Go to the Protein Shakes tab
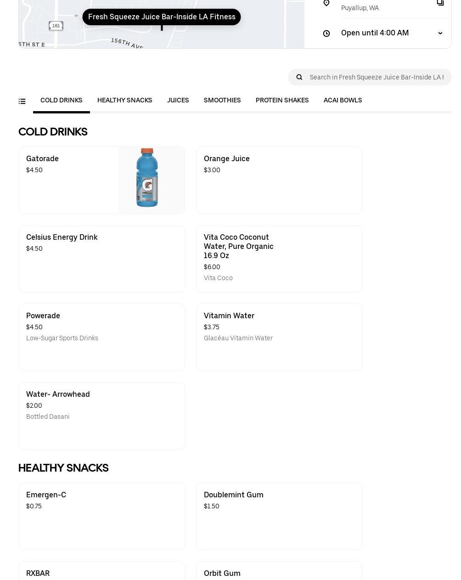This screenshot has height=580, width=461. (x=282, y=101)
